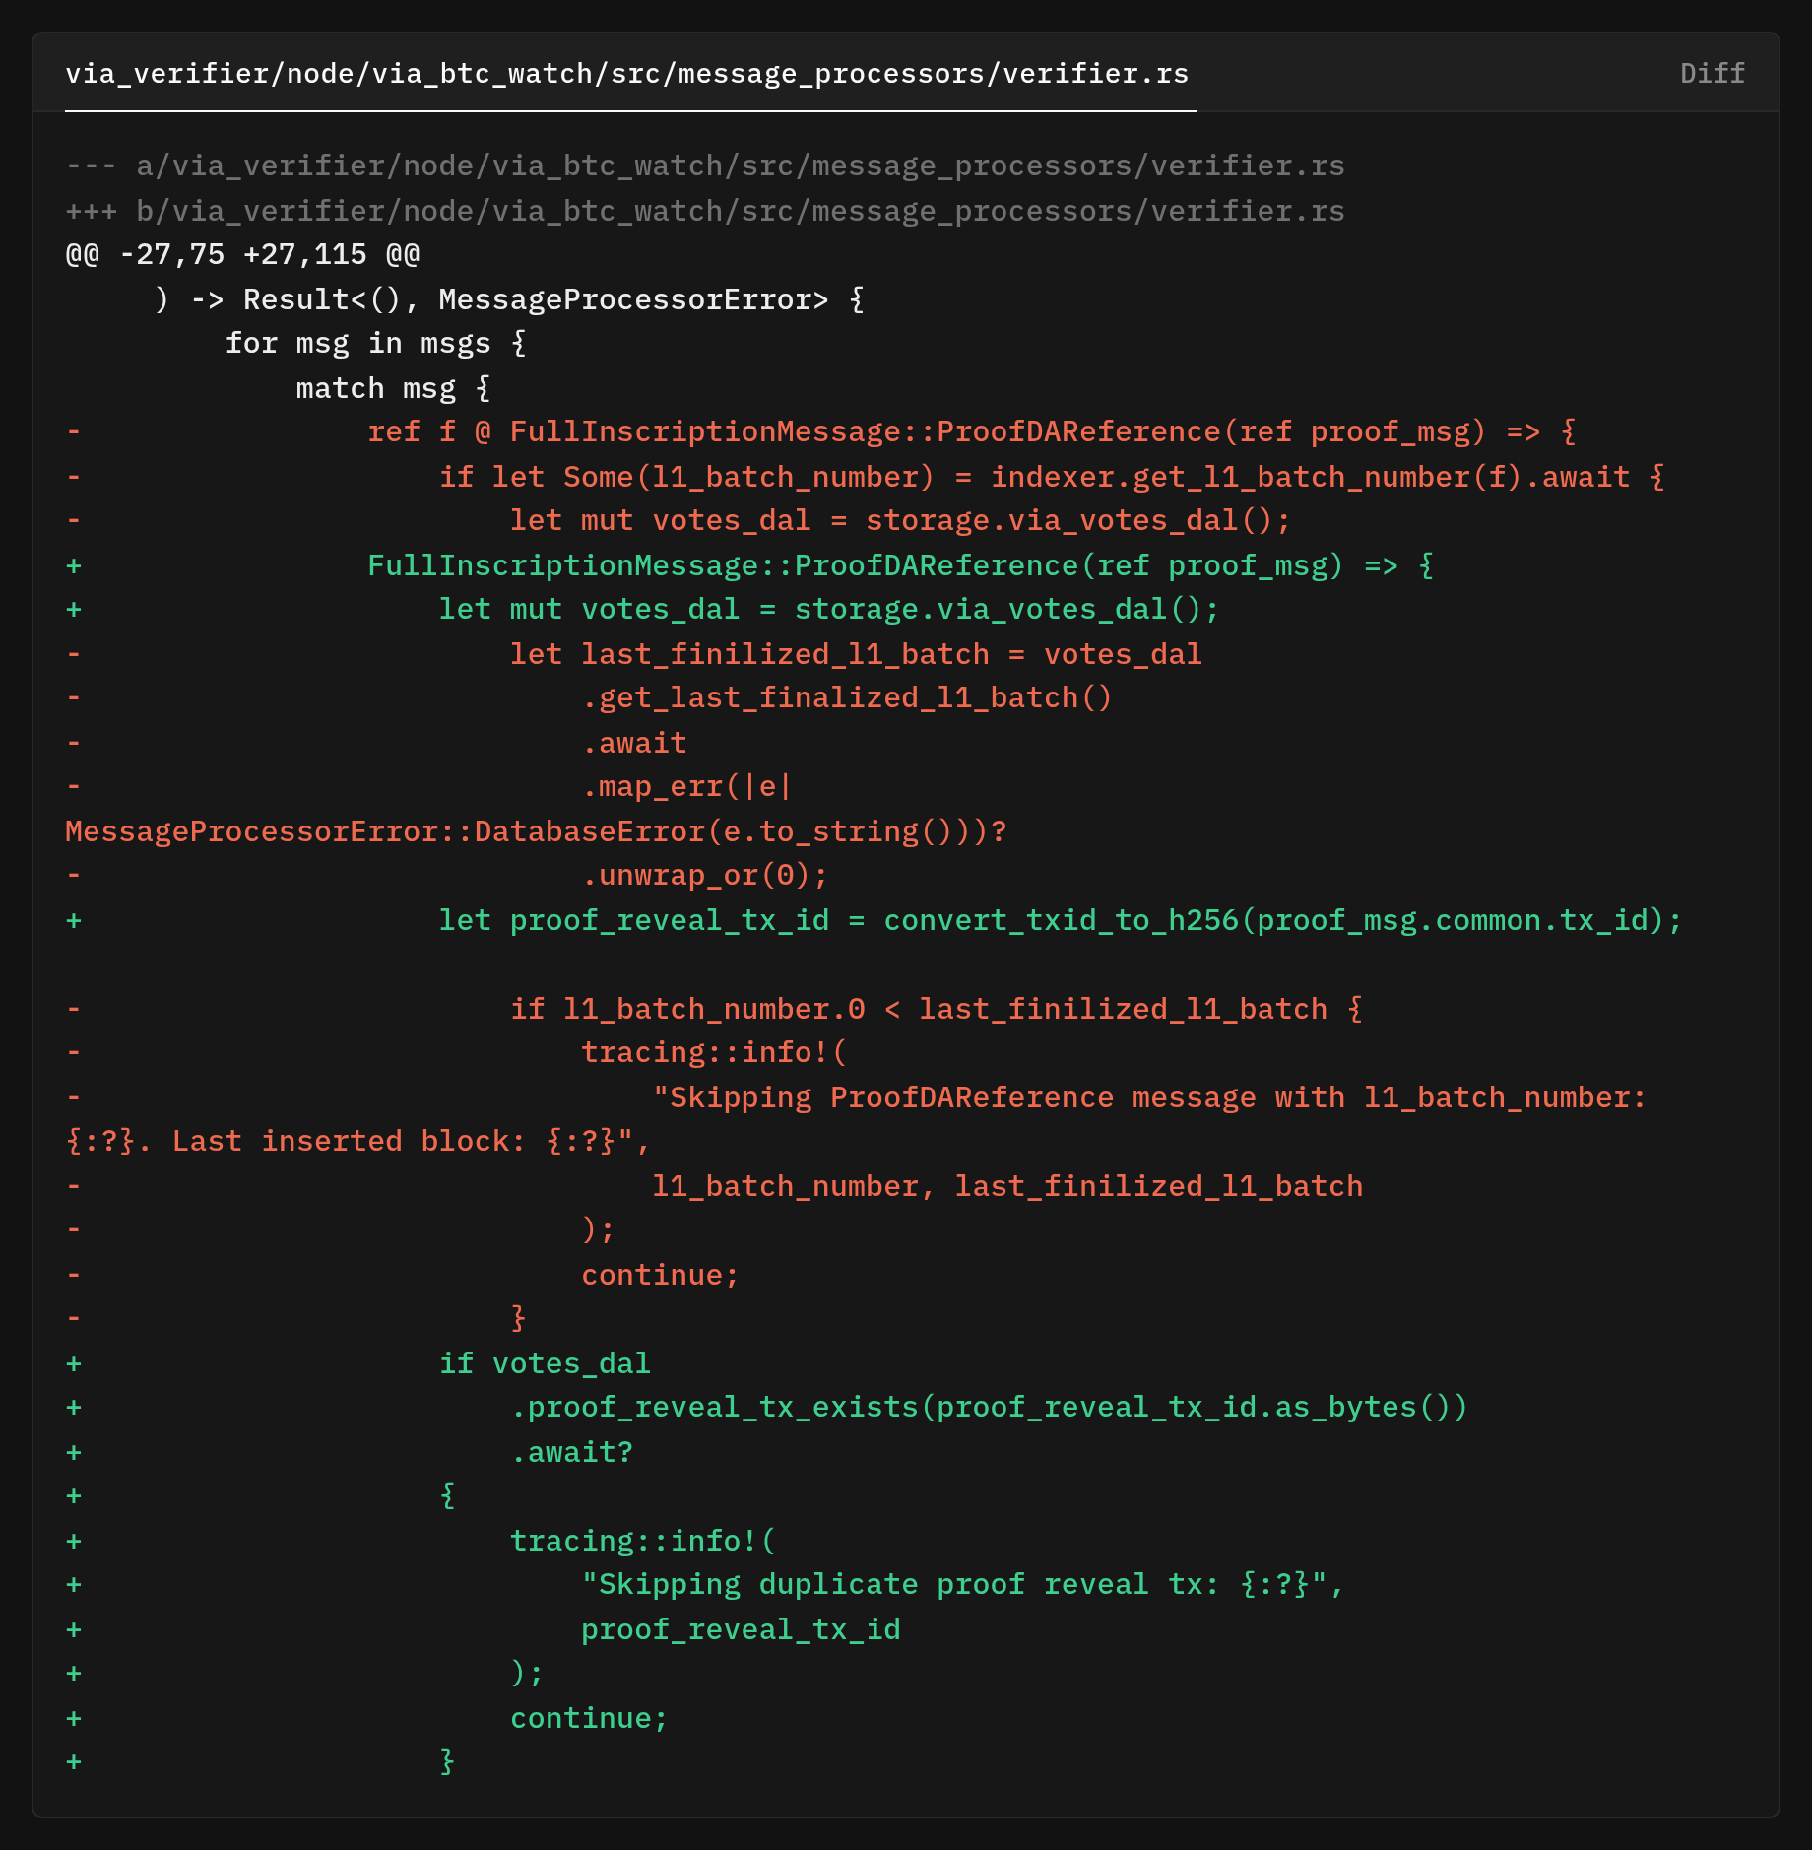1812x1850 pixels.
Task: Click the removed MessageProcessorError::DatabaseError line
Action: [537, 831]
